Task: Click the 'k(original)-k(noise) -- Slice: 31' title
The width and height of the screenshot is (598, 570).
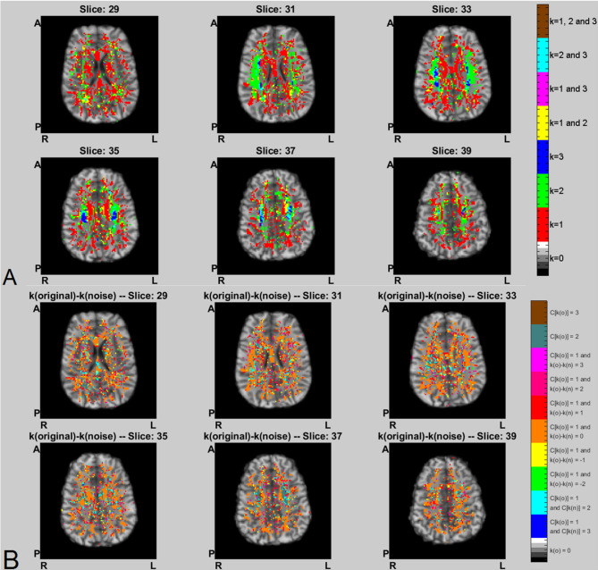Action: pos(273,296)
